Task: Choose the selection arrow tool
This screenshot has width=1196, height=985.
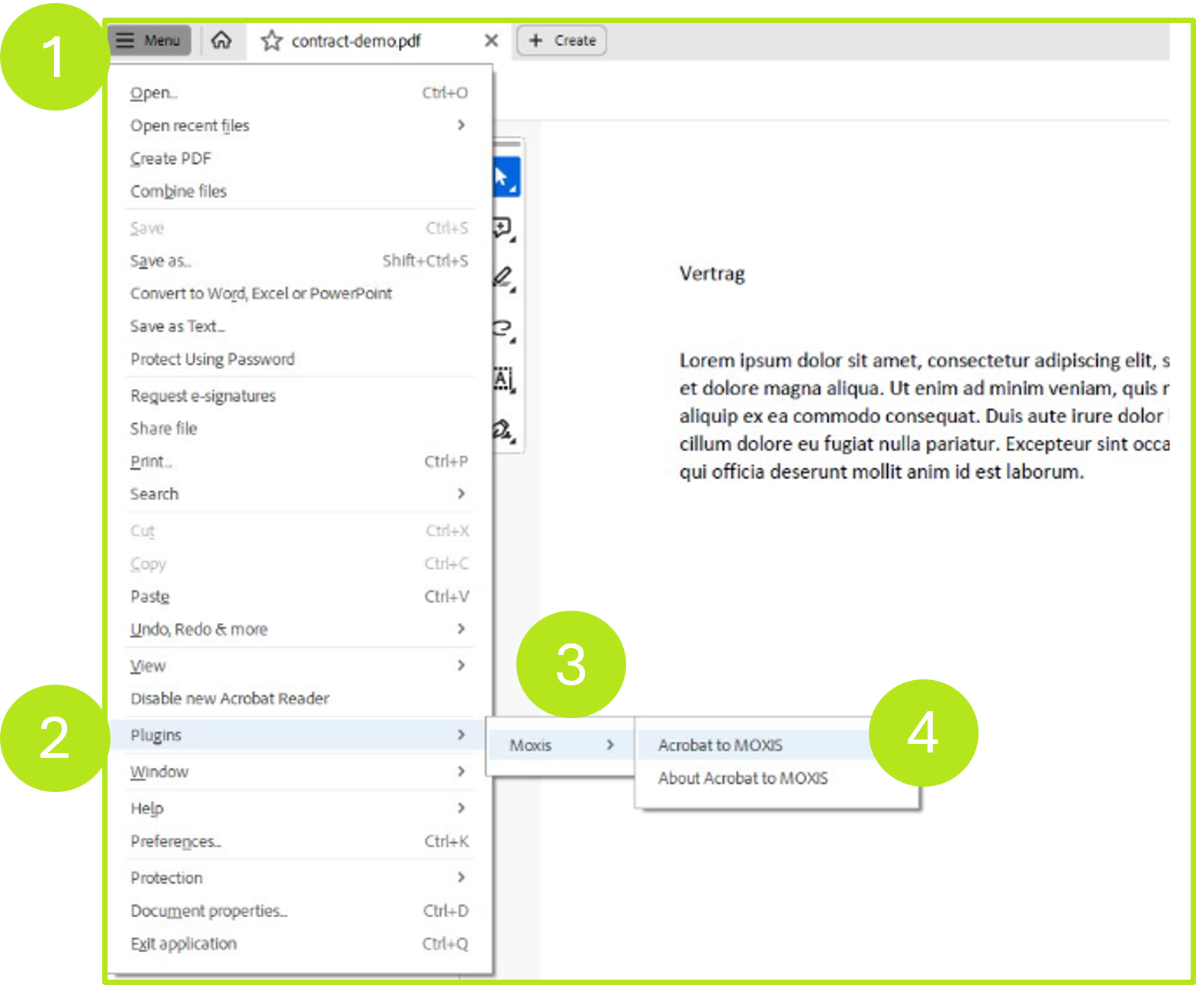Action: click(504, 177)
